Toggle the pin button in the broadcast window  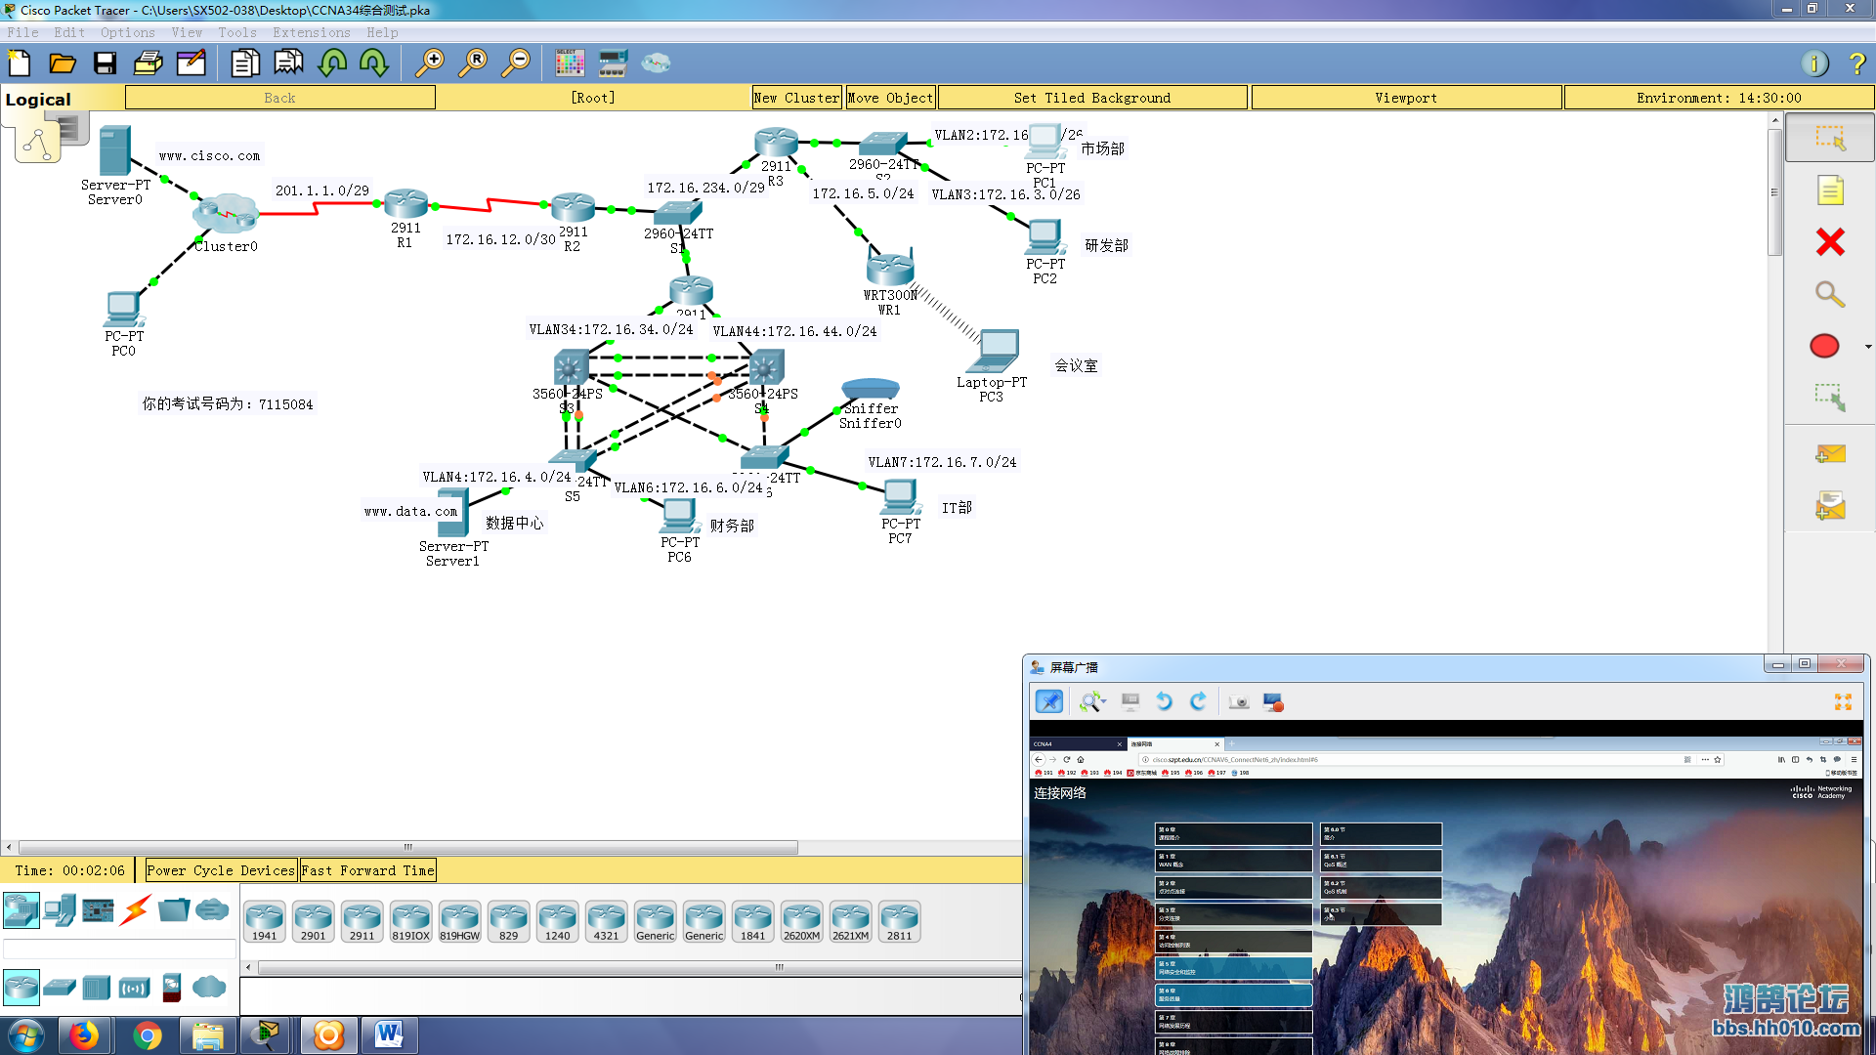tap(1048, 701)
